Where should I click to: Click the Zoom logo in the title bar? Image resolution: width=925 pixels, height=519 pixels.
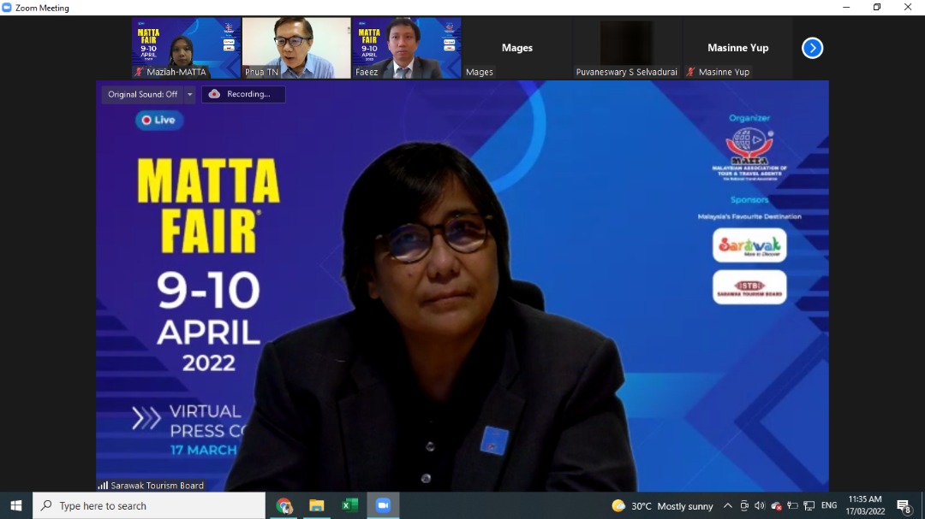point(7,8)
